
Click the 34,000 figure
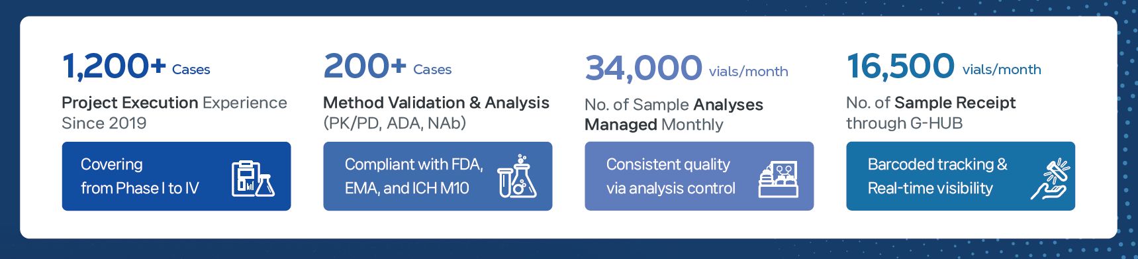[x=643, y=68]
